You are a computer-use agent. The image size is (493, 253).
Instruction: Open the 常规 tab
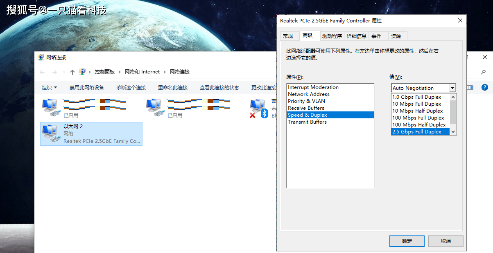tap(288, 36)
